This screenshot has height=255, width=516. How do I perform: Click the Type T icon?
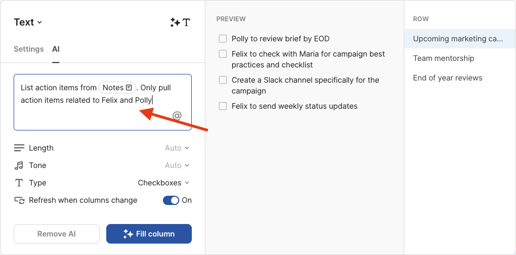point(19,183)
